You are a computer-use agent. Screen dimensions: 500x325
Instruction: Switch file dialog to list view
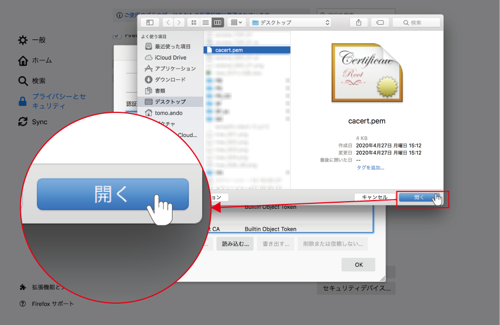pyautogui.click(x=206, y=22)
